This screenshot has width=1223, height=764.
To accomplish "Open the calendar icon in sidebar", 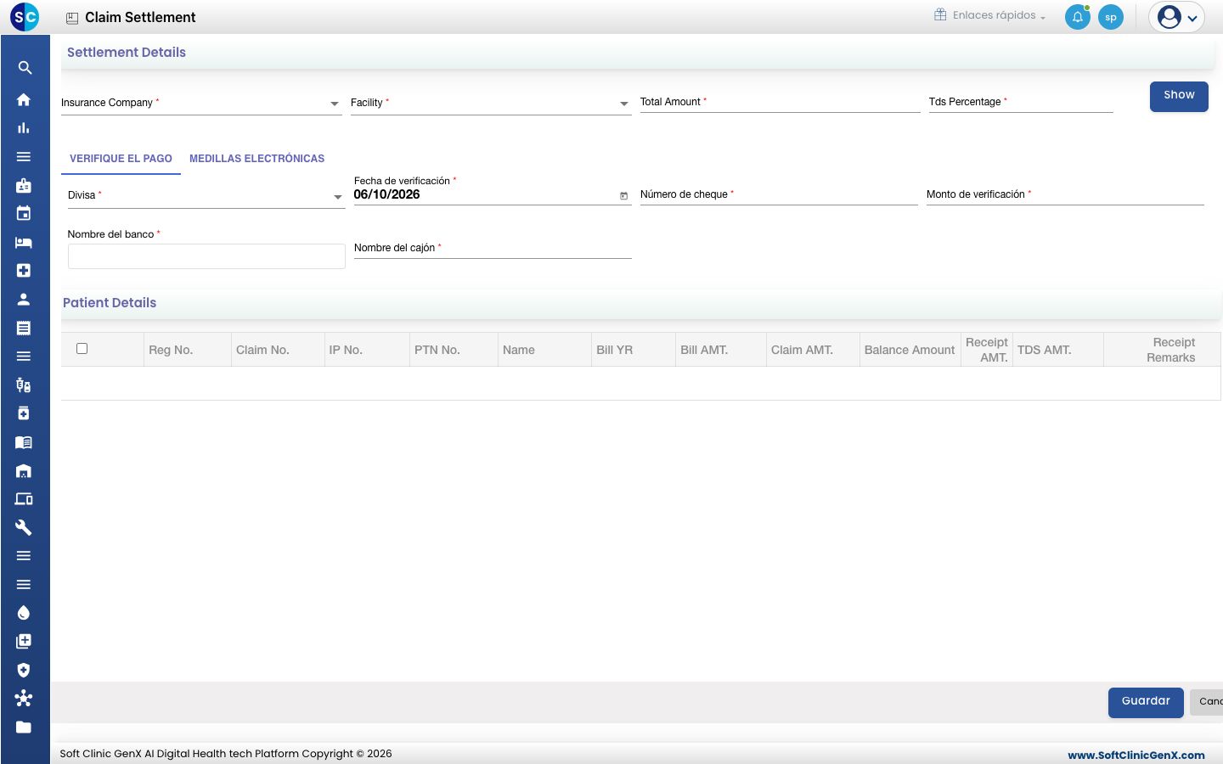I will click(x=24, y=213).
